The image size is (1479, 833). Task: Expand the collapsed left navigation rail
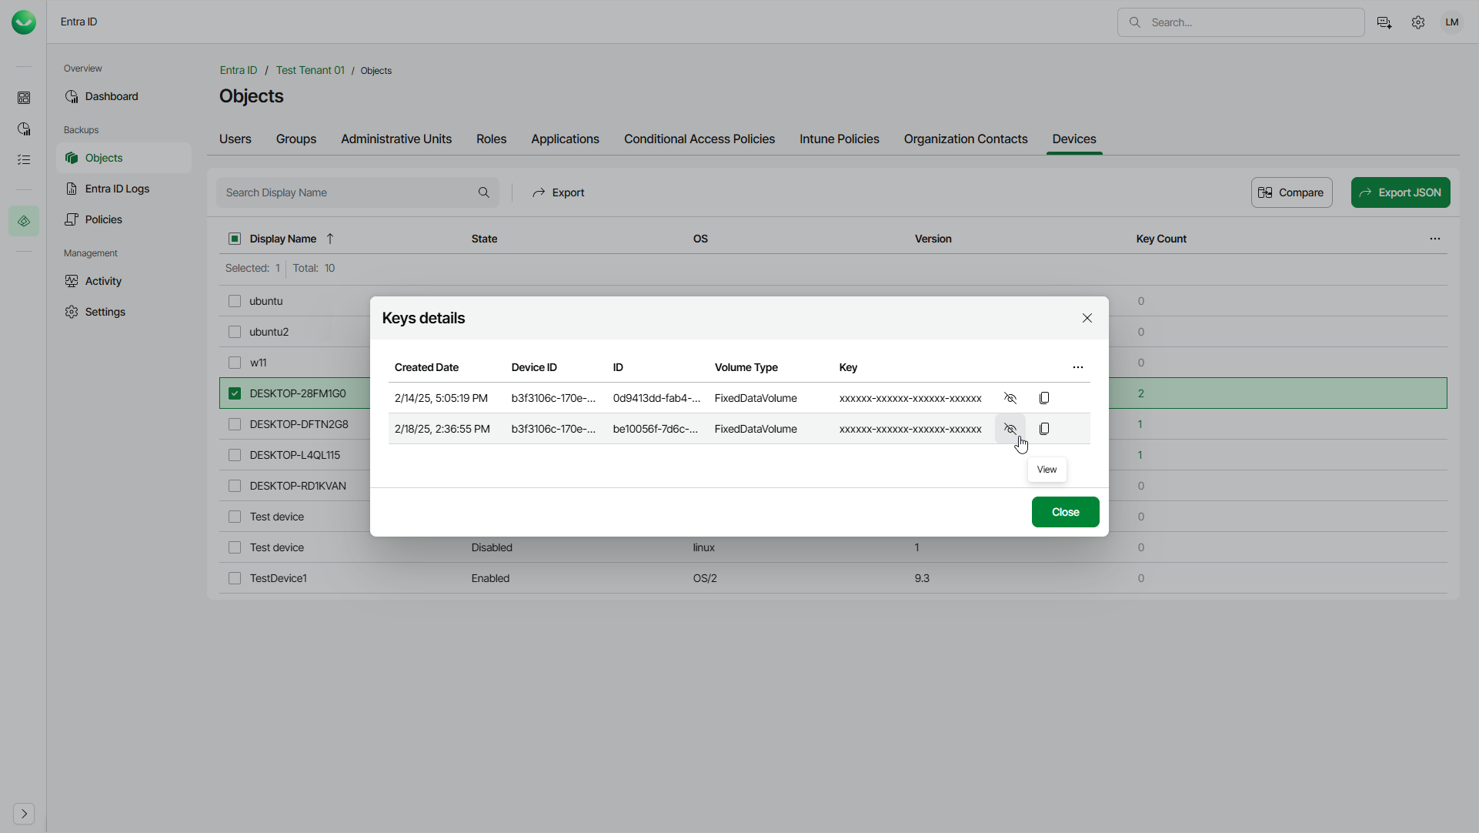(x=24, y=814)
